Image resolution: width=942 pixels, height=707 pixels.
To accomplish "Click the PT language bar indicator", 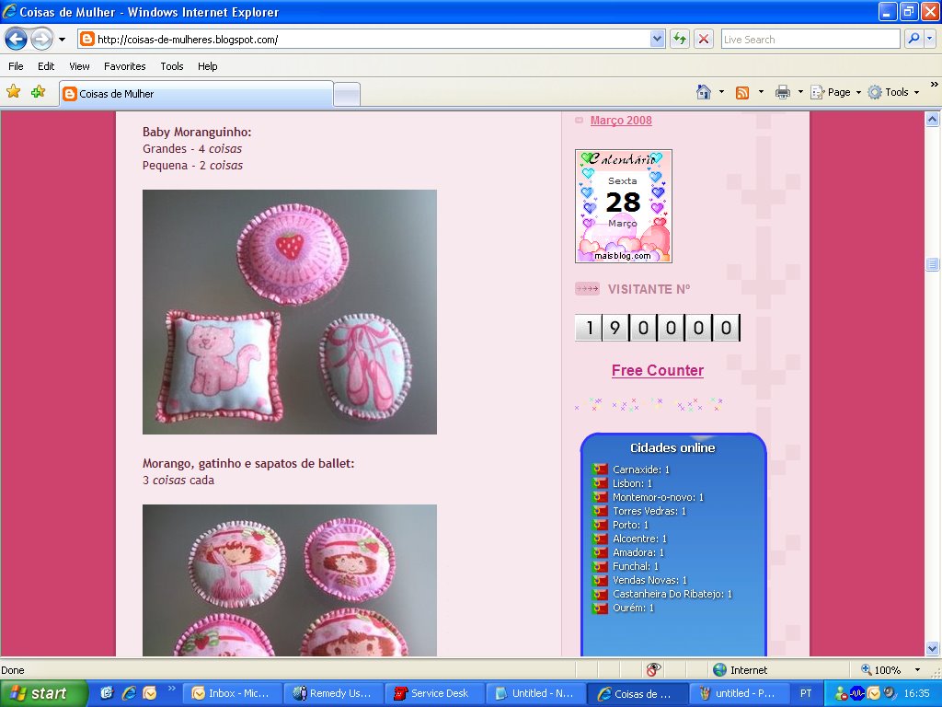I will pyautogui.click(x=806, y=693).
